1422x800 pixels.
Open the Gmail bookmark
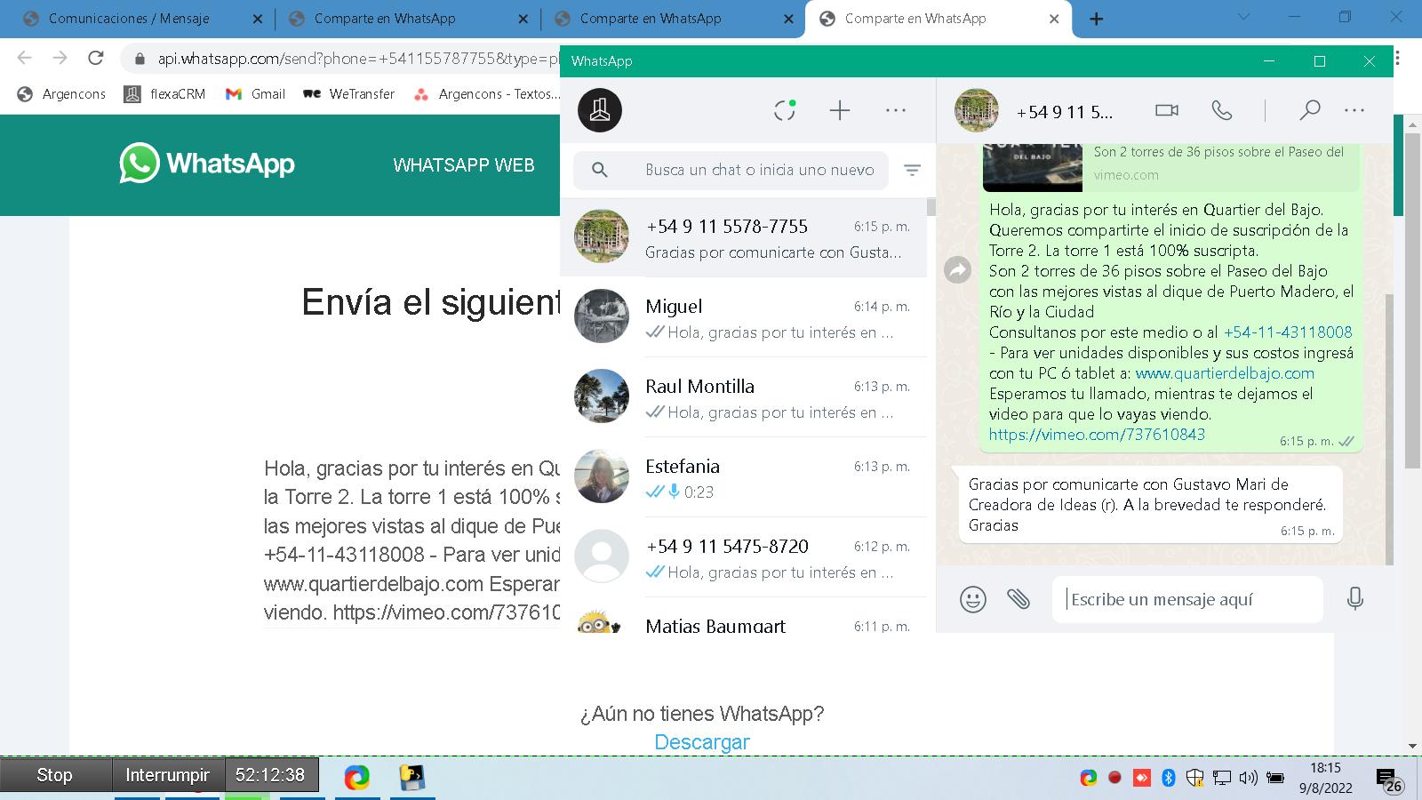pos(256,93)
